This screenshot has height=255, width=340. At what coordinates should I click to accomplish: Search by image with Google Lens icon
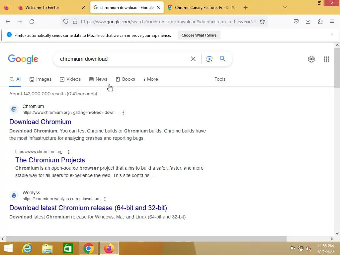pos(209,59)
